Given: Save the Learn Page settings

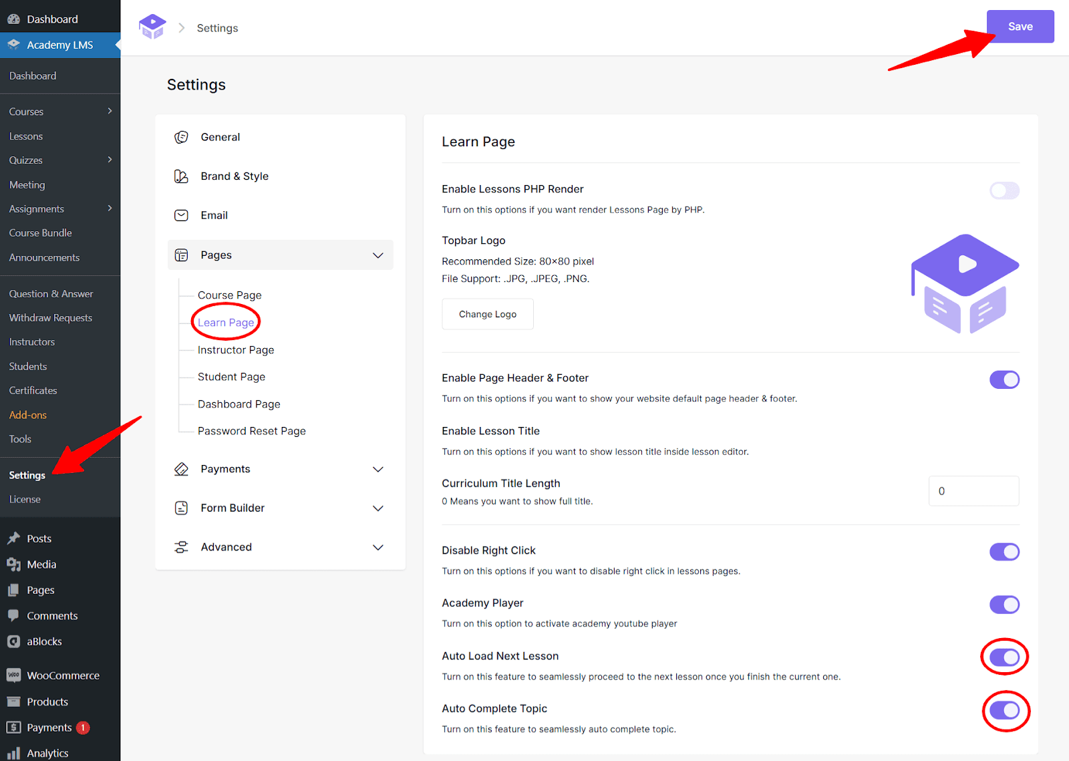Looking at the screenshot, I should coord(1020,26).
